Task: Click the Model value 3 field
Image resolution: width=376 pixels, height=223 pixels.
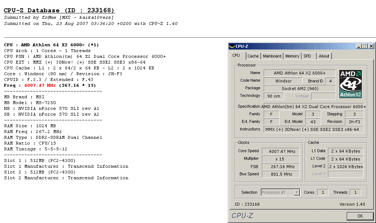Action: (313, 114)
